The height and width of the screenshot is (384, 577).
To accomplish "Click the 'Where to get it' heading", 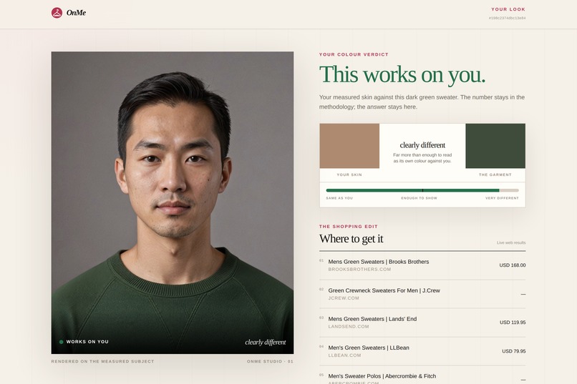I will coord(351,239).
